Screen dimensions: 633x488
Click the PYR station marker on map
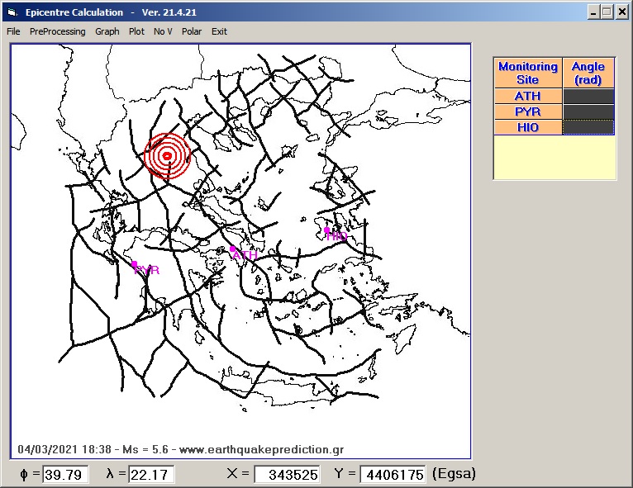135,264
